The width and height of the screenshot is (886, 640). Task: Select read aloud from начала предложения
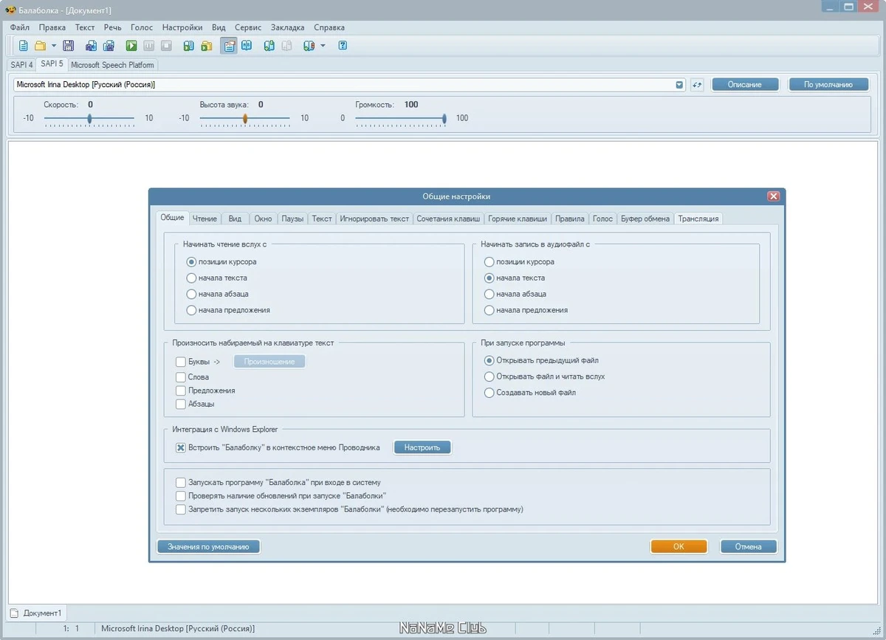(228, 310)
